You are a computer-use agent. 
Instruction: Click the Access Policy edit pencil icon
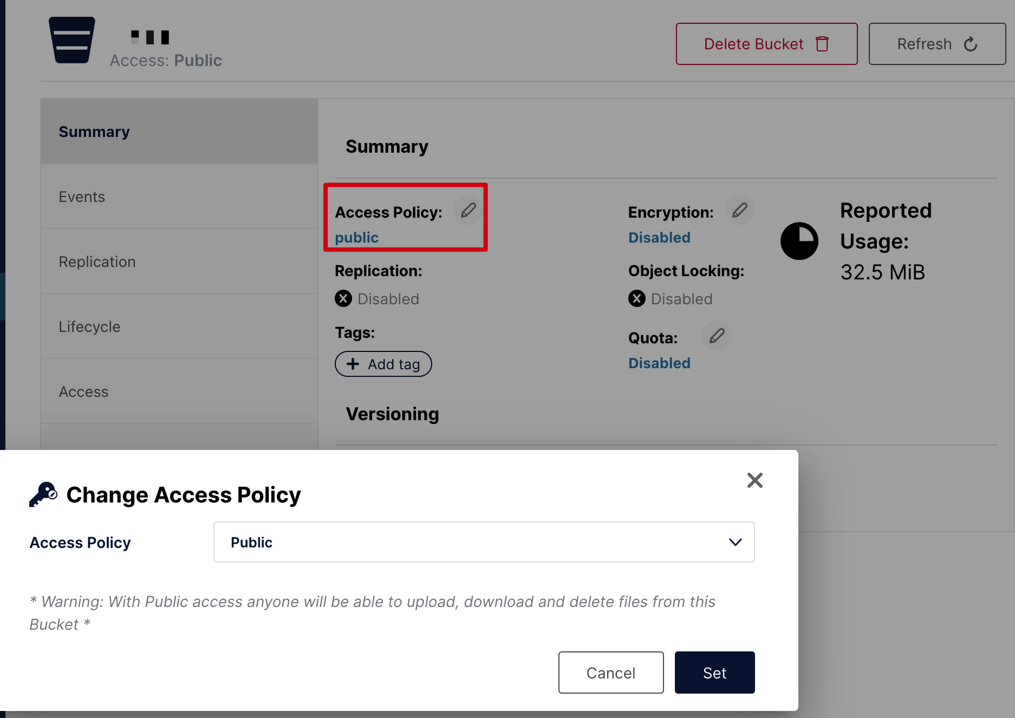(x=469, y=211)
